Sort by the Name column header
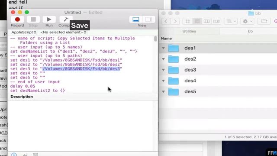The height and width of the screenshot is (156, 277). 166,39
